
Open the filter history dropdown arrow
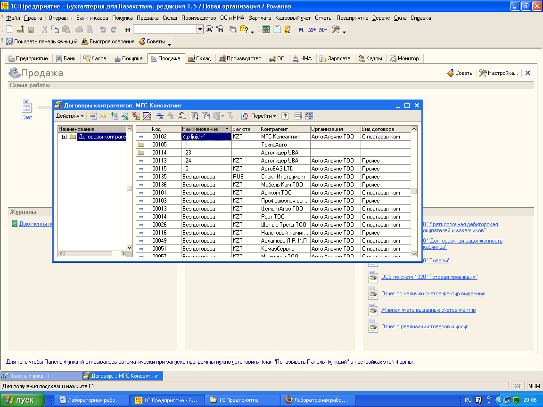222,116
